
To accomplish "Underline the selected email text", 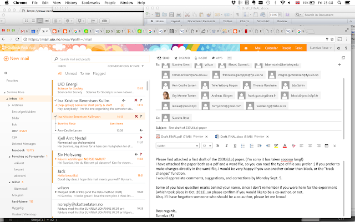I will [235, 145].
